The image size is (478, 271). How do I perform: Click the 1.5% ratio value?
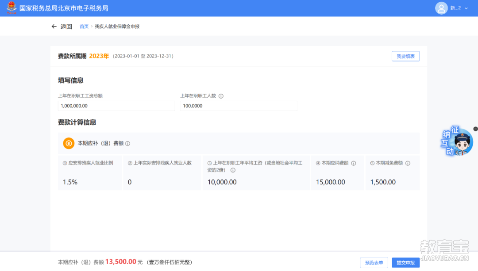[70, 182]
